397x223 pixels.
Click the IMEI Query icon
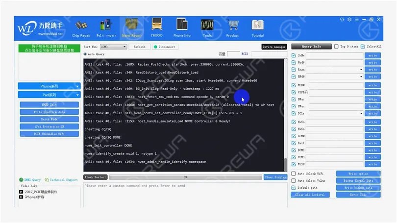tap(21, 180)
